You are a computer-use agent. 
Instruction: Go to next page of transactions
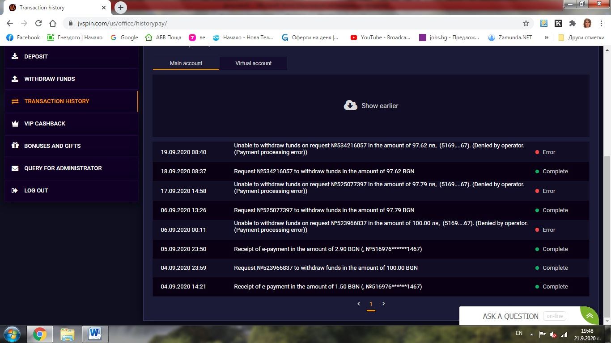click(x=383, y=304)
